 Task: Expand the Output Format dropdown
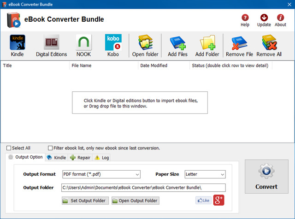pos(101,174)
